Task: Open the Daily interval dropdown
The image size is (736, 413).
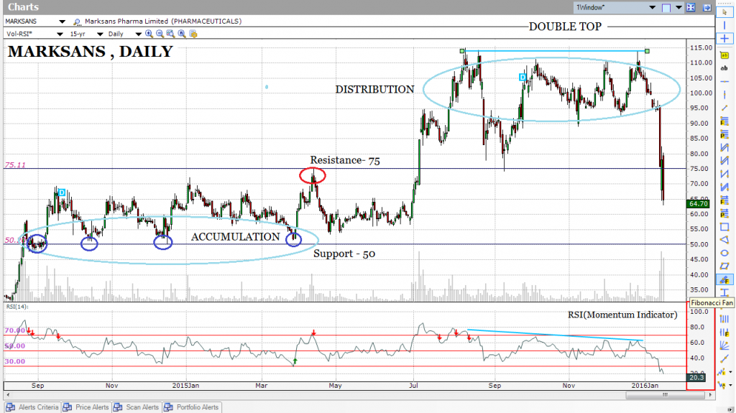Action: pyautogui.click(x=138, y=34)
